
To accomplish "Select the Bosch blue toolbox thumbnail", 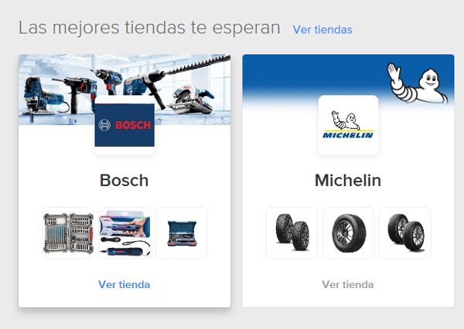I will (182, 233).
